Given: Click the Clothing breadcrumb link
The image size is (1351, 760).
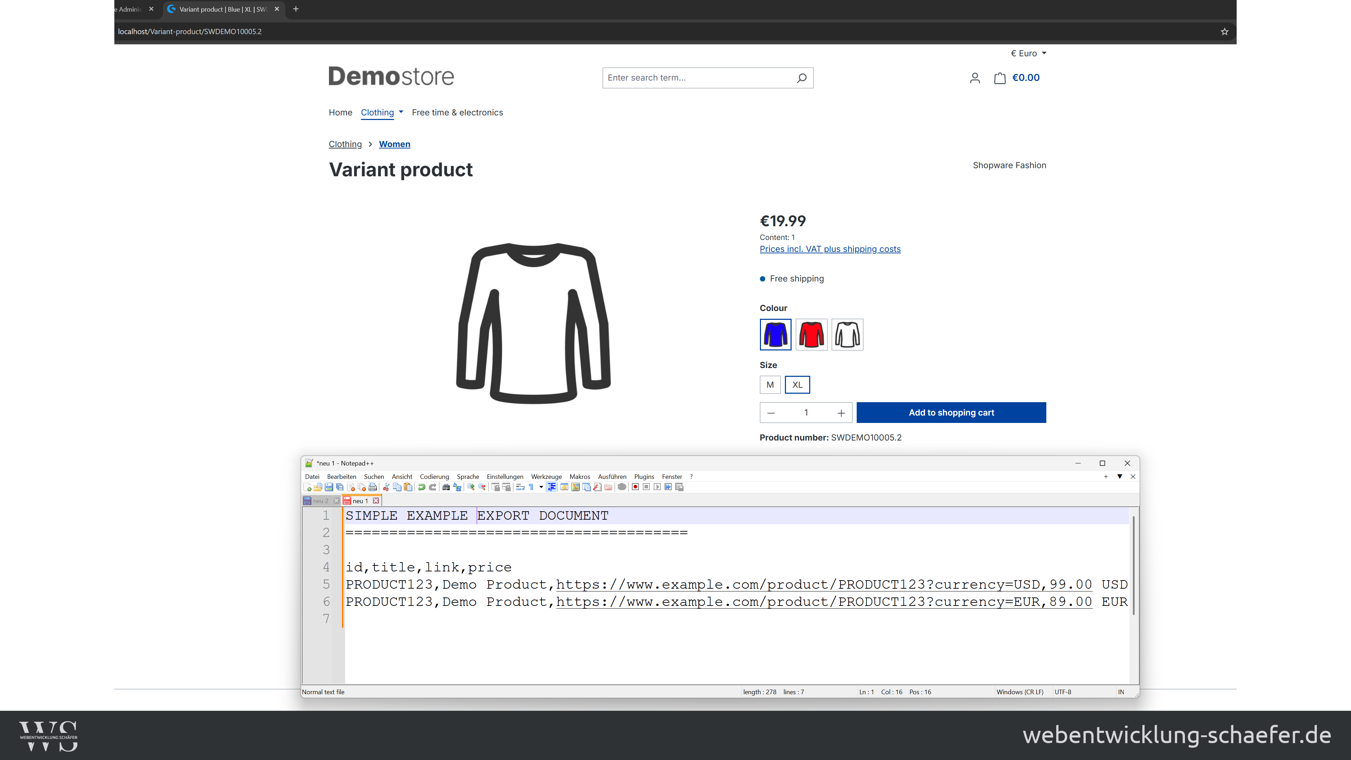Looking at the screenshot, I should 345,144.
